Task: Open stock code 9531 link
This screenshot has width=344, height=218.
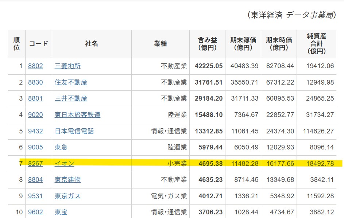Action: pos(35,196)
